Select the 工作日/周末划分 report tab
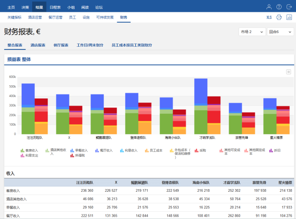 pos(90,45)
